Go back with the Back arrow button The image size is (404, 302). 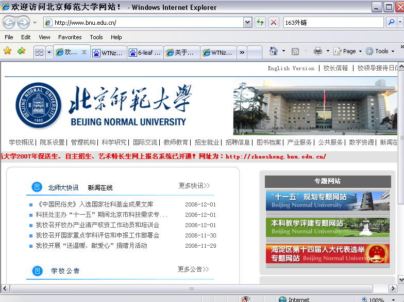pyautogui.click(x=9, y=23)
